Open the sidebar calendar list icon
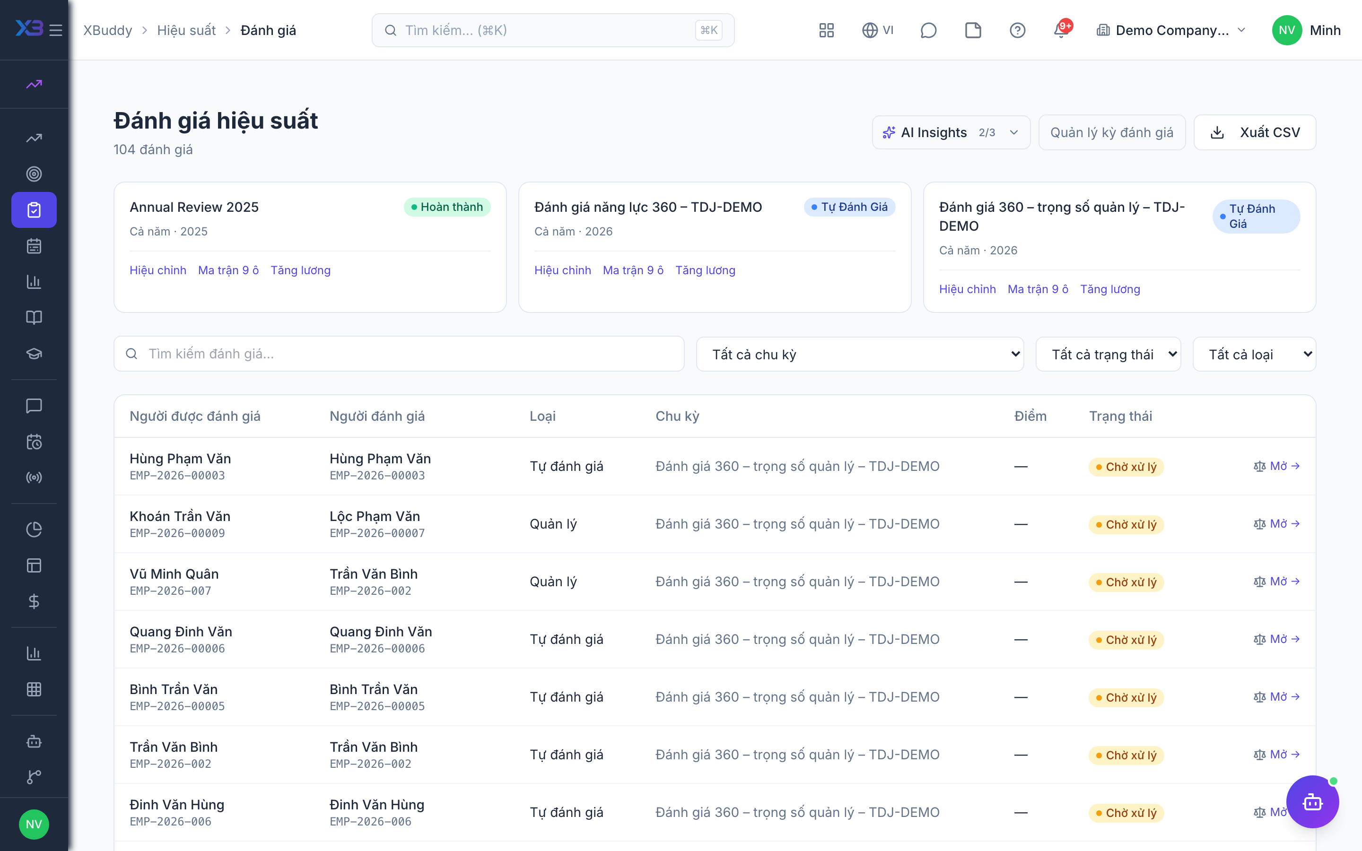 coord(34,246)
